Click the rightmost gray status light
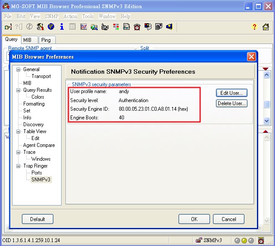 point(251,240)
